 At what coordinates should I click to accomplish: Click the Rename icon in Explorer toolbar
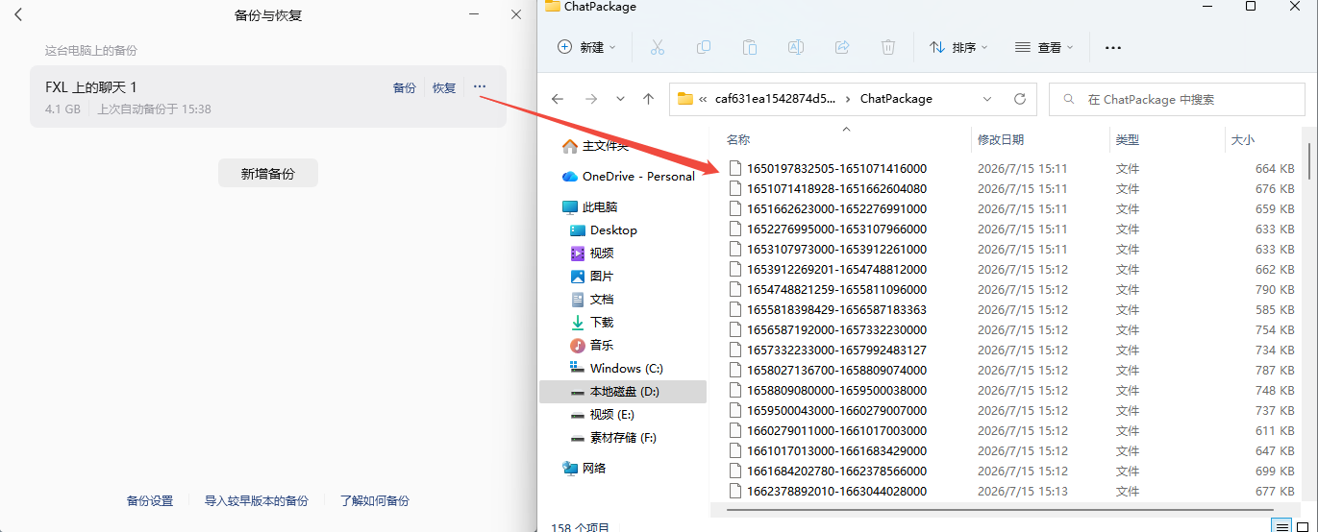(x=796, y=47)
